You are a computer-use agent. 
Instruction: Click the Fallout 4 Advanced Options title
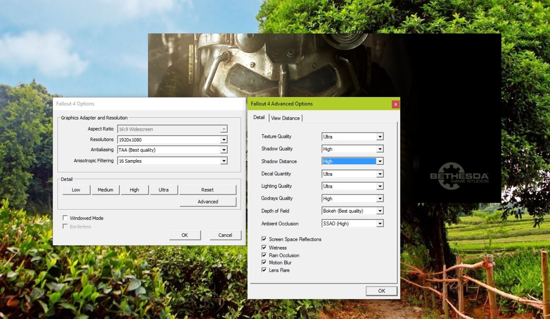tap(282, 104)
